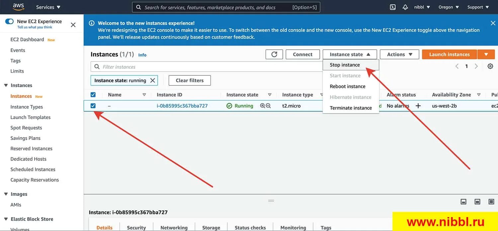The height and width of the screenshot is (231, 498).
Task: Collapse the Images sidebar section
Action: point(6,194)
